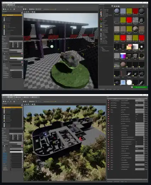Switch to second tab in lower editor window

tap(19, 97)
